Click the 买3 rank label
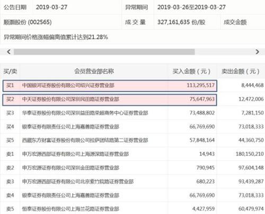 click(10, 113)
